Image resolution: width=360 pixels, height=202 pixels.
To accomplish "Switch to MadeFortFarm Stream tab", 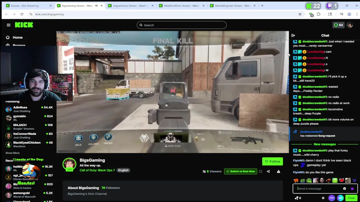I will tap(182, 6).
